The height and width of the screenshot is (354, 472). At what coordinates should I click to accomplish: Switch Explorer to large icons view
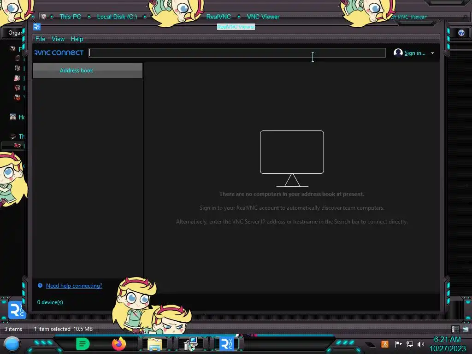(466, 329)
